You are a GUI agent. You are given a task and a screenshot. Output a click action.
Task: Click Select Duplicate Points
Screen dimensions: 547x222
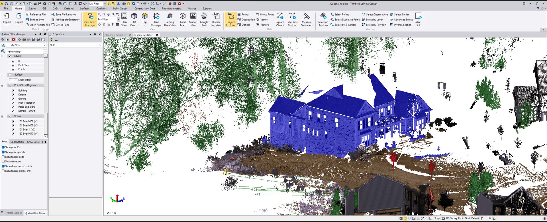coord(345,20)
